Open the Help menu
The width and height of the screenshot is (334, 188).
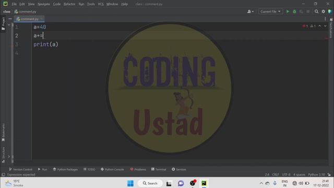click(124, 4)
